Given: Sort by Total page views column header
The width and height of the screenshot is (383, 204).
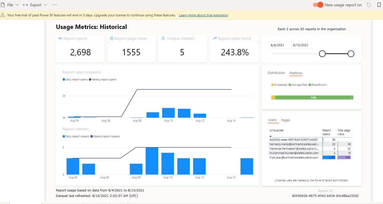Looking at the screenshot, I should pyautogui.click(x=344, y=132).
